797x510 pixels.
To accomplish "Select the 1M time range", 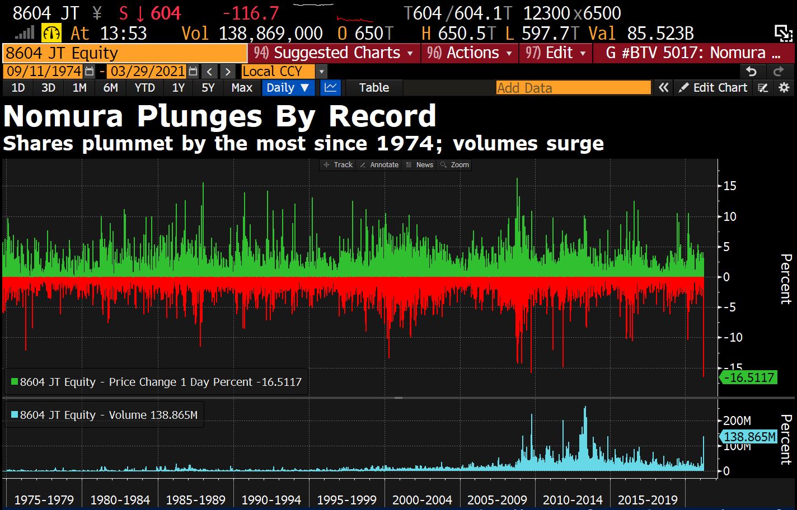I will pyautogui.click(x=79, y=88).
